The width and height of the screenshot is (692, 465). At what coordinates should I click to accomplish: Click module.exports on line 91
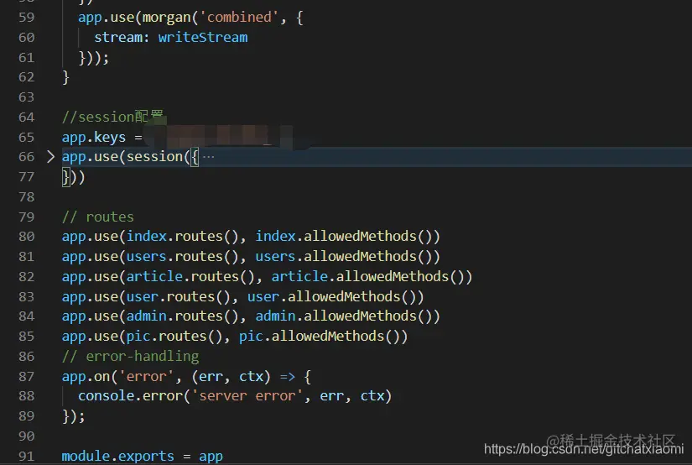click(x=117, y=456)
